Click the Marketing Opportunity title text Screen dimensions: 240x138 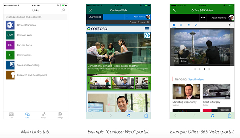pos(185,102)
